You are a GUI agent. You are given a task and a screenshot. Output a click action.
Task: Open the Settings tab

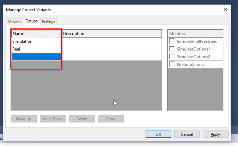point(49,22)
